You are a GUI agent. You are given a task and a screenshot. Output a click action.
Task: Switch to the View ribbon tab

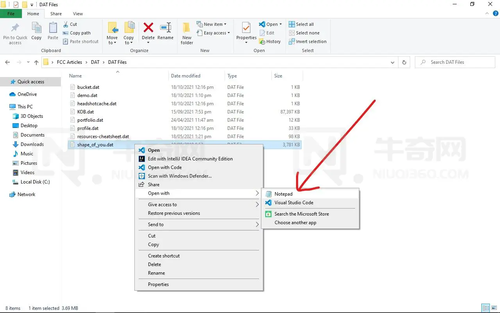click(78, 14)
